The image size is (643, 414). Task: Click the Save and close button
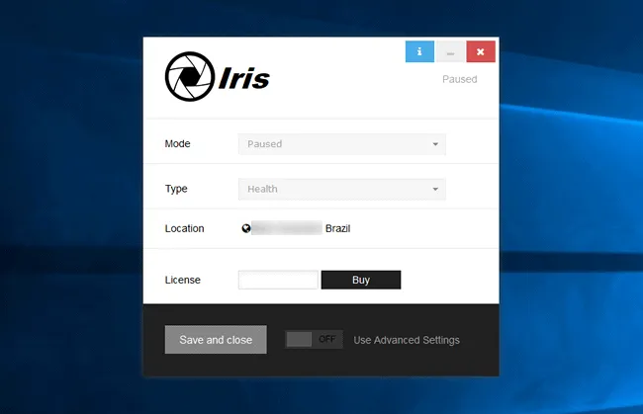(216, 340)
